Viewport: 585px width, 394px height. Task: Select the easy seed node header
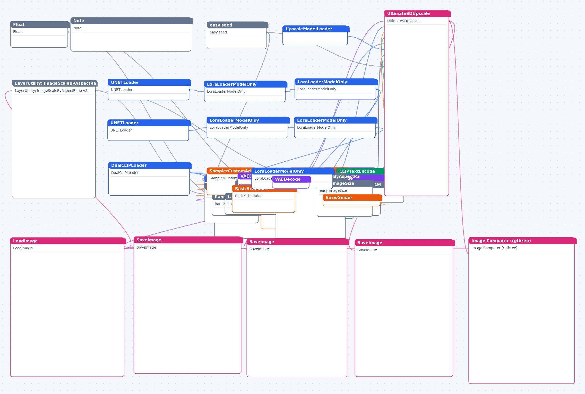click(x=238, y=25)
